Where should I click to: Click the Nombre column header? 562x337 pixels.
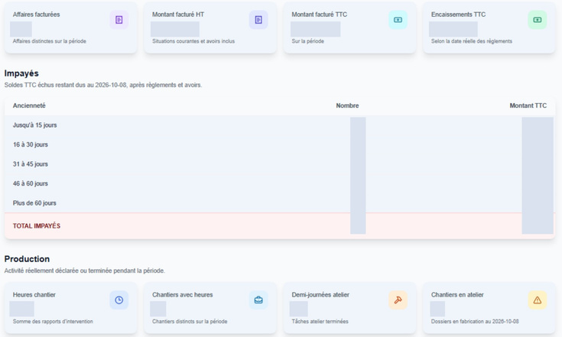click(347, 105)
